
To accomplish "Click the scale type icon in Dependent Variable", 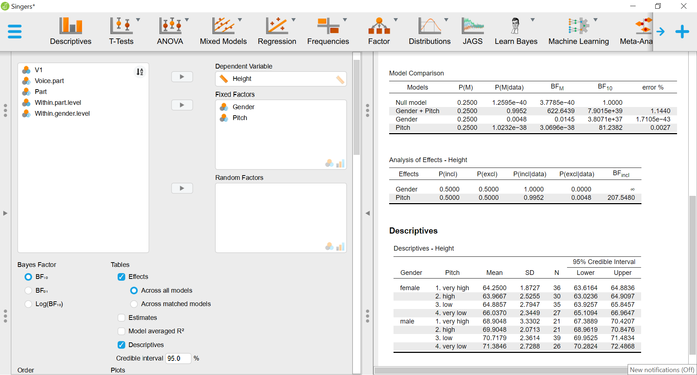I will tap(340, 79).
